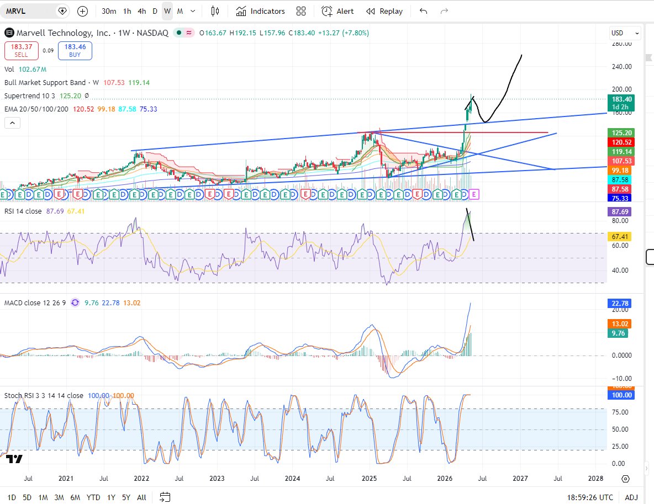
Task: Select the 6M date range
Action: 75,497
